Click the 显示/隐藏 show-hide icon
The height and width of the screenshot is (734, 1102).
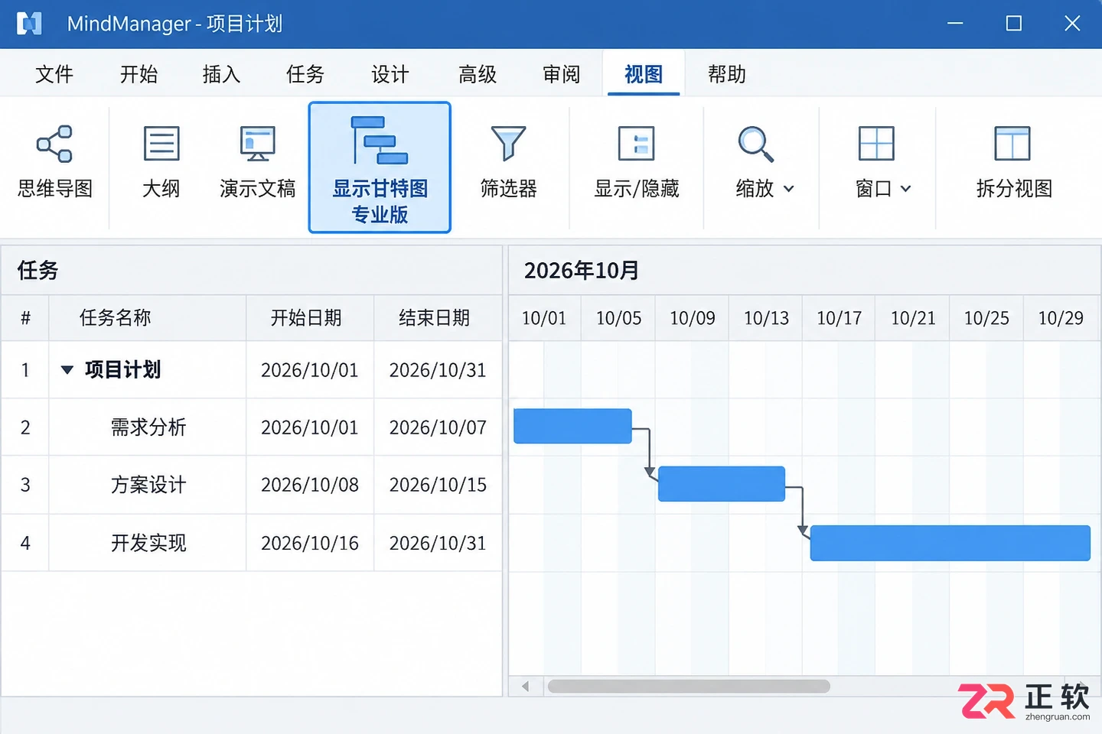[x=637, y=144]
